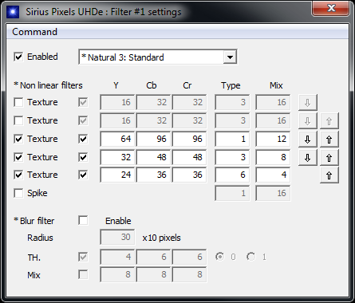Open the Natural 3: Standard preset dropdown arrow

(x=230, y=57)
